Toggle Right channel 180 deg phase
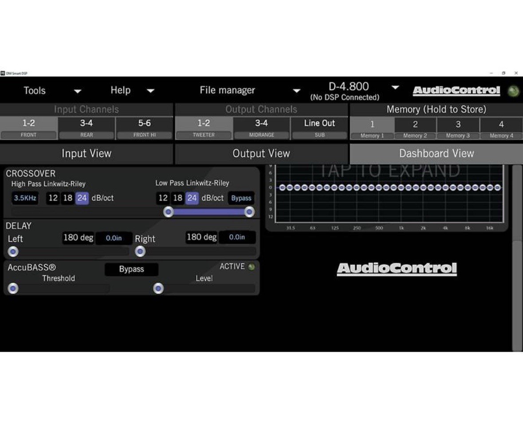The height and width of the screenshot is (445, 523). [x=201, y=237]
